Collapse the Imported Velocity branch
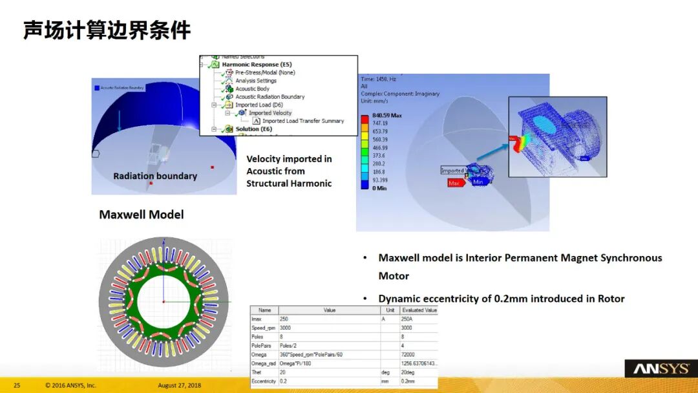 227,113
